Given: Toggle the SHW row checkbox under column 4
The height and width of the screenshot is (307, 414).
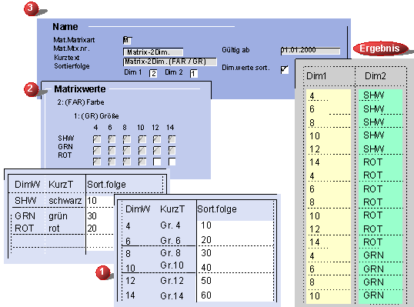Looking at the screenshot, I should (x=97, y=139).
